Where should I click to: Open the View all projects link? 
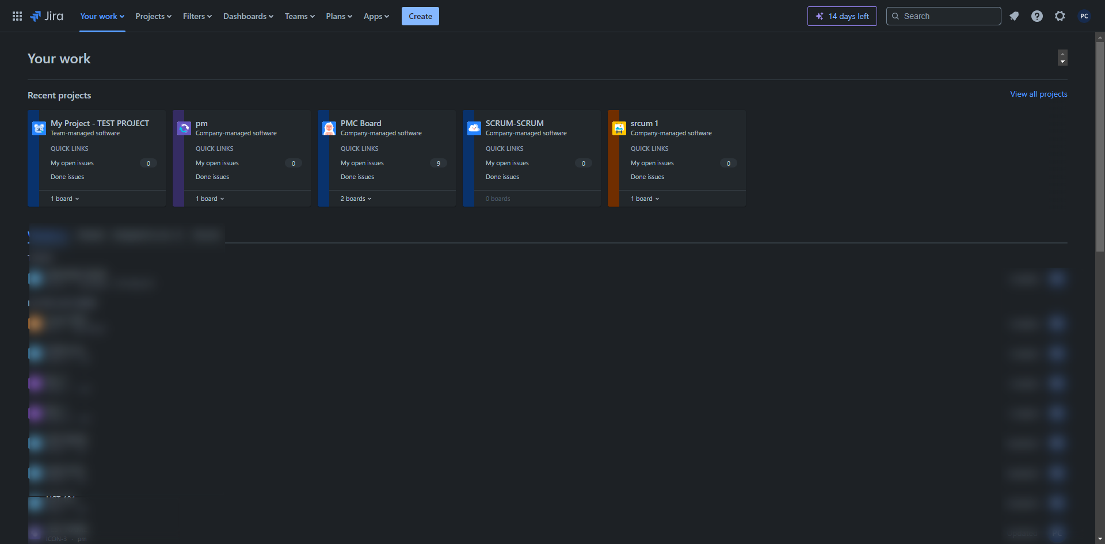click(x=1039, y=94)
